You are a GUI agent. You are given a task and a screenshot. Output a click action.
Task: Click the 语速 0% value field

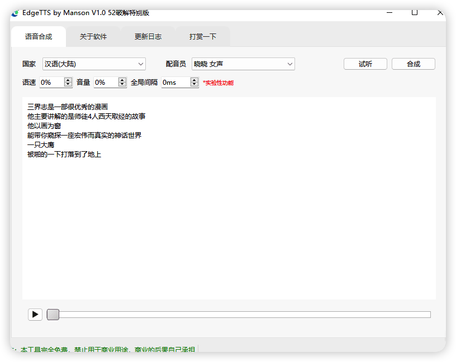coord(52,83)
